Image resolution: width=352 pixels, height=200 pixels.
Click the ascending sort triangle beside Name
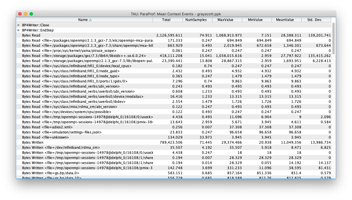pos(90,20)
